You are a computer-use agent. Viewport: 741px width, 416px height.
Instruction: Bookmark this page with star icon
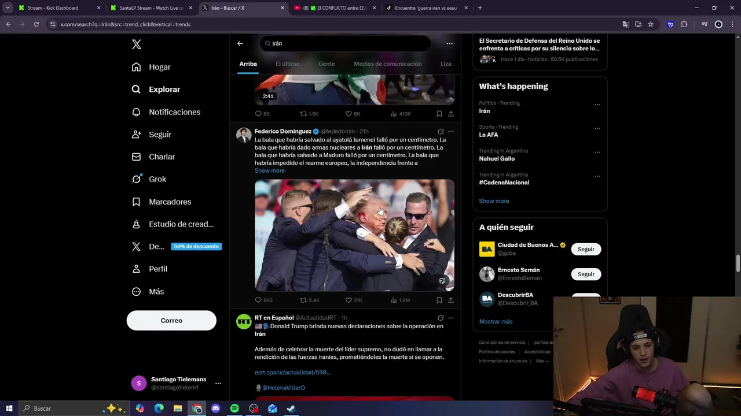coord(651,24)
